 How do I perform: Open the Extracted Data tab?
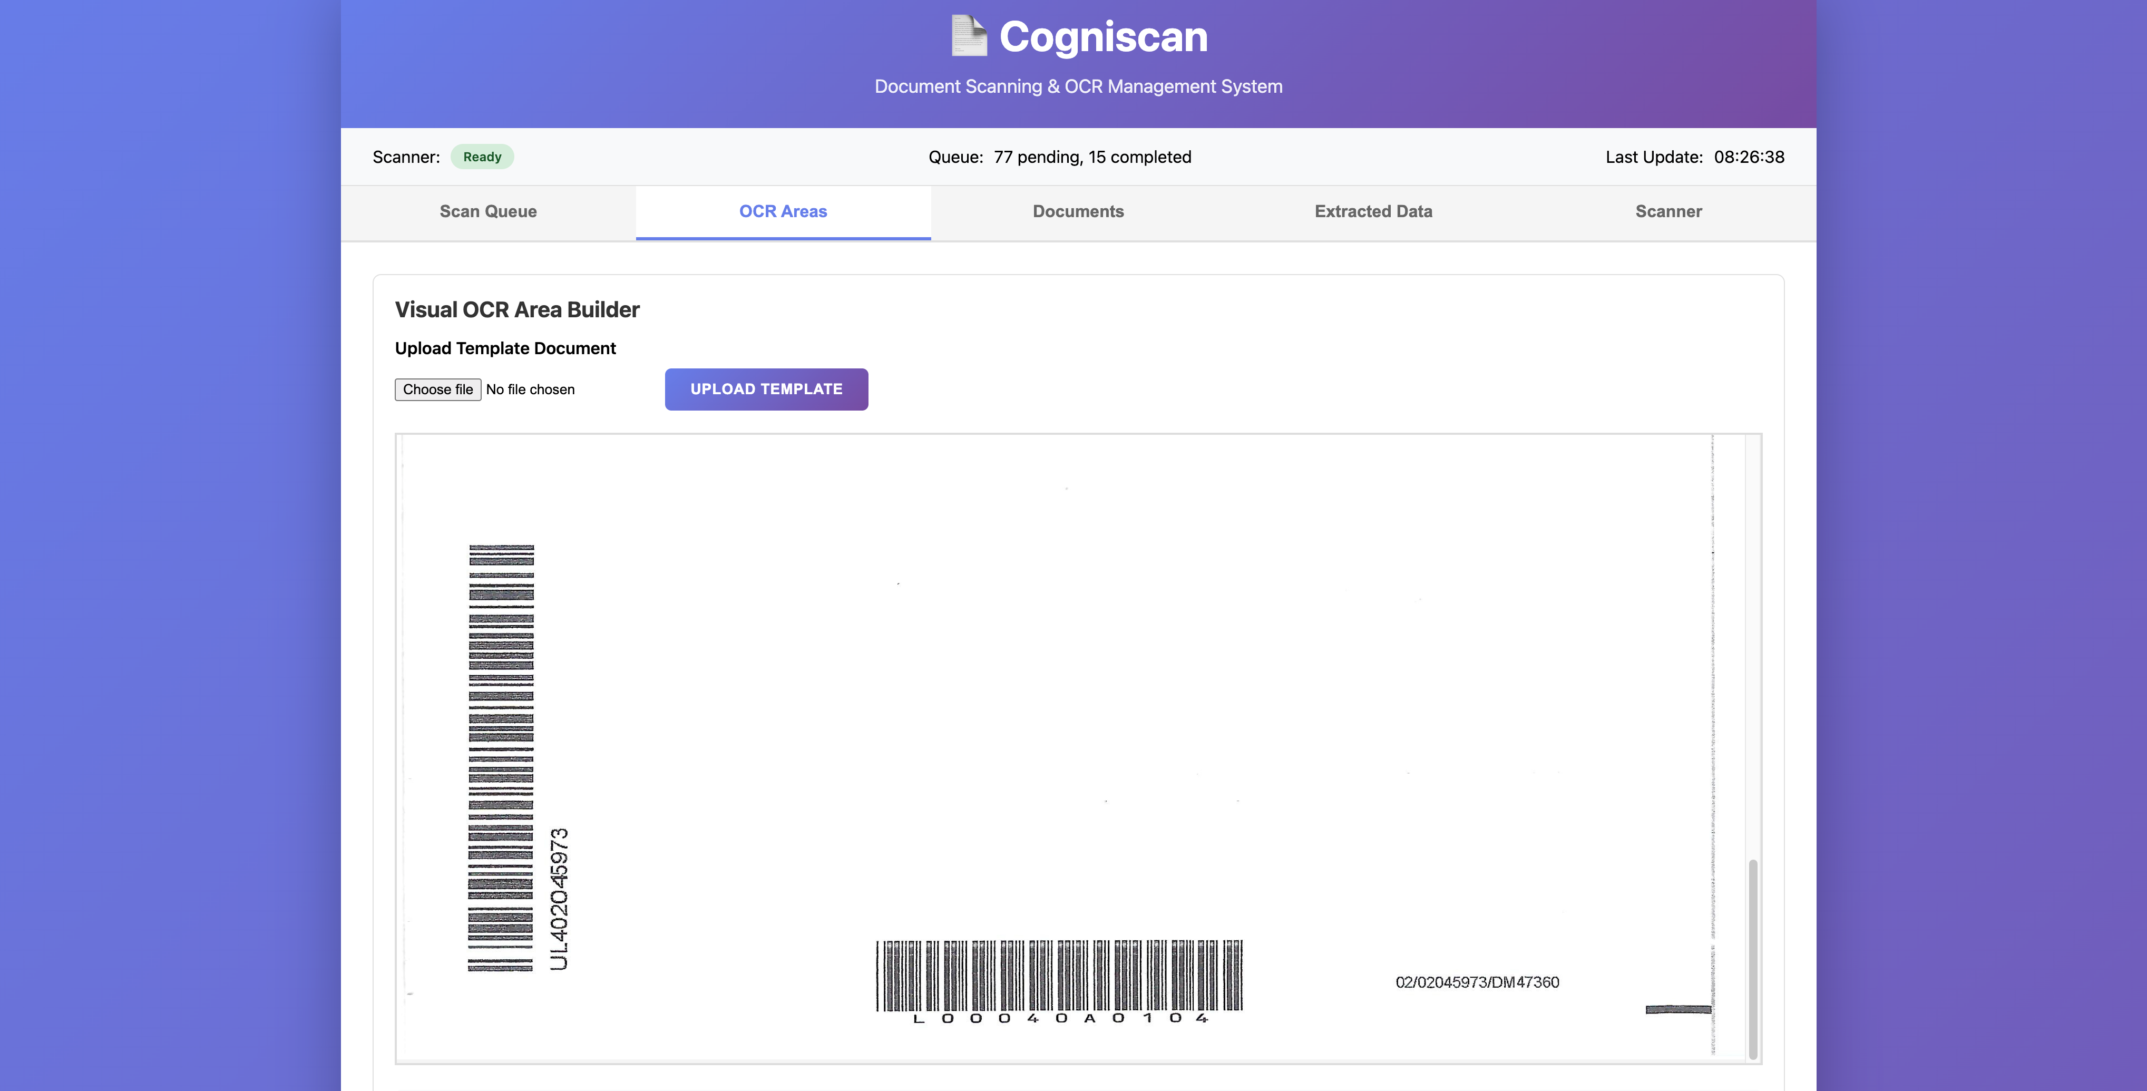[x=1373, y=212]
